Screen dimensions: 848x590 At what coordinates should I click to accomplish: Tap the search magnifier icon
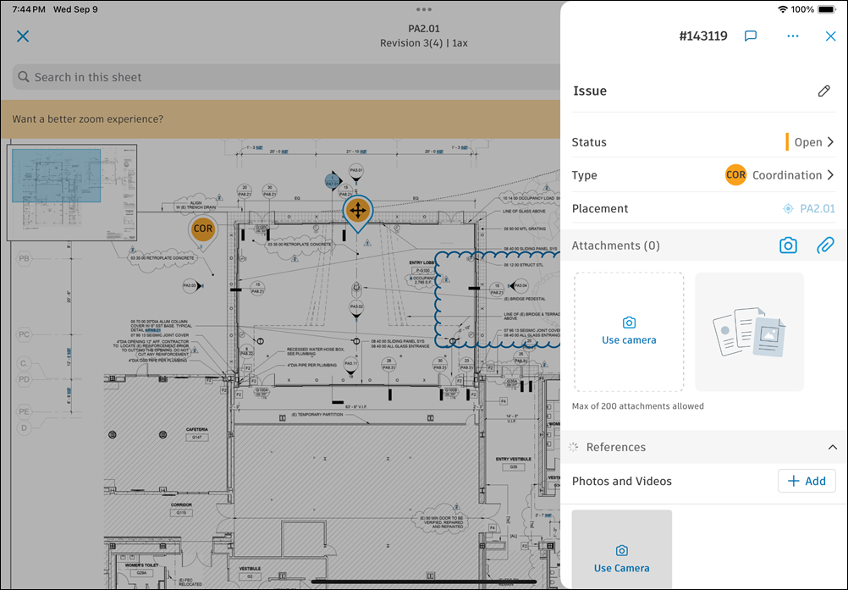pos(23,77)
